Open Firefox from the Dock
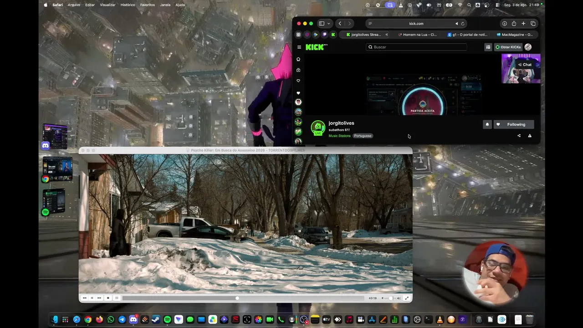Viewport: 583px width, 328px height. (x=99, y=320)
